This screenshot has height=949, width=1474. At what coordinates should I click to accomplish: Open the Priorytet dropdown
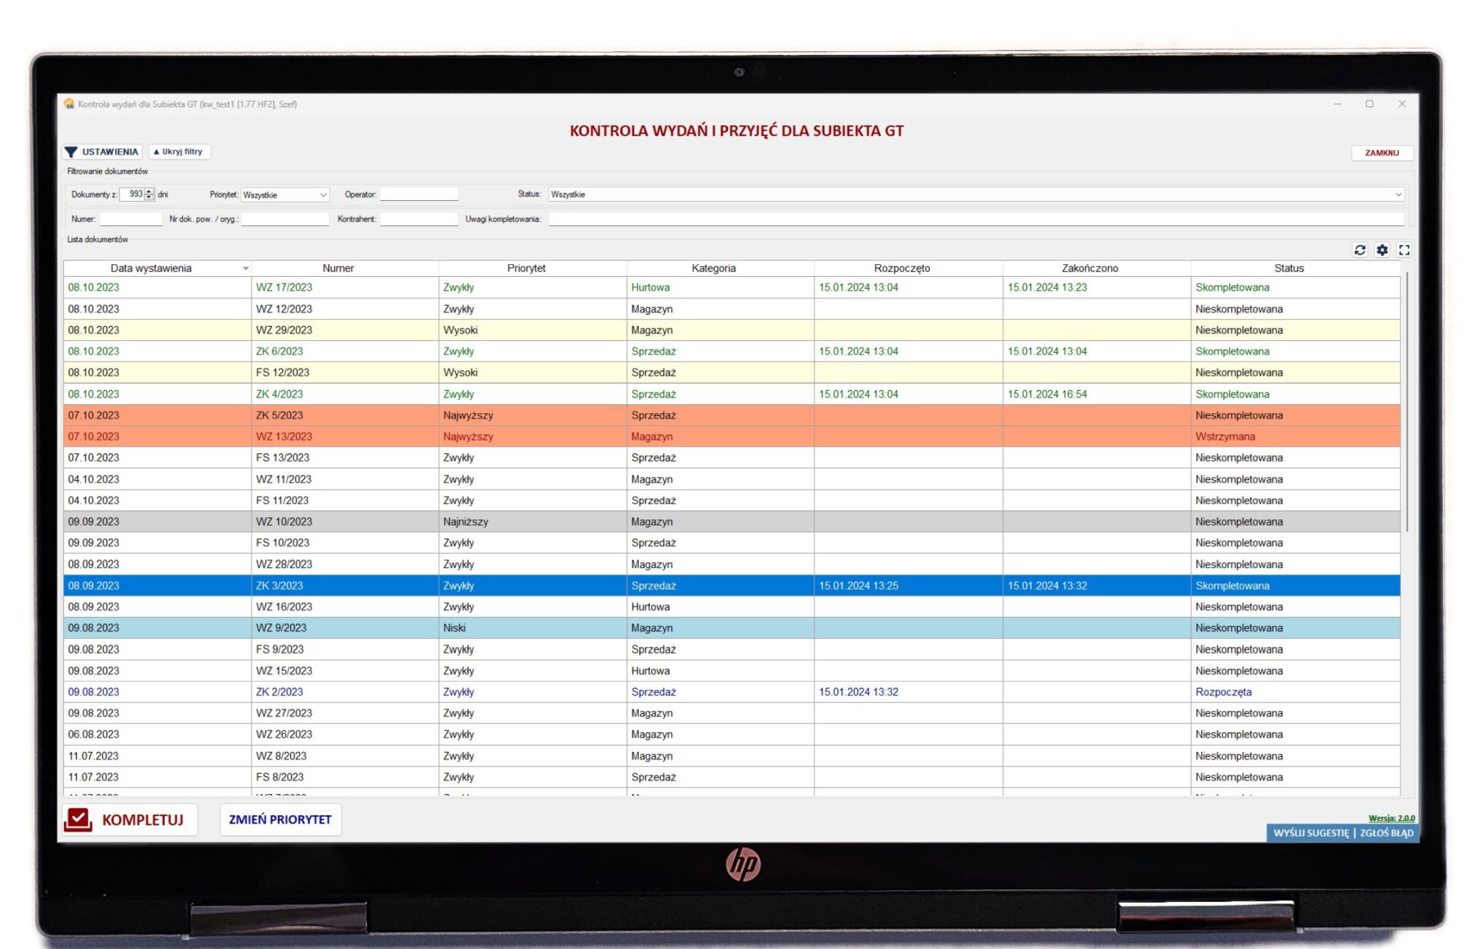point(323,195)
